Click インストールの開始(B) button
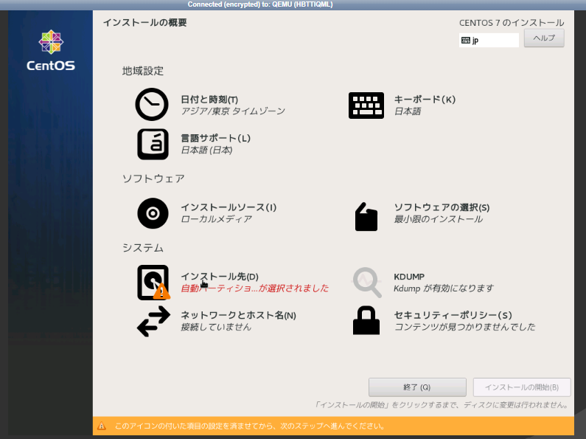The height and width of the screenshot is (439, 586). (x=522, y=387)
